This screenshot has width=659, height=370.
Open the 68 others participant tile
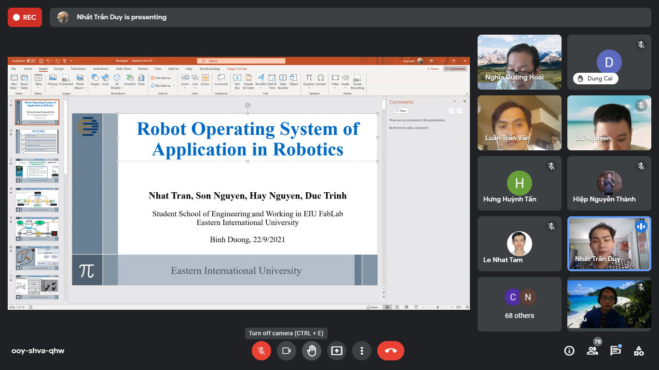coord(520,304)
